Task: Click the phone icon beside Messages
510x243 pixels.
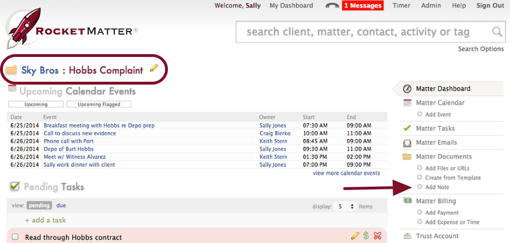Action: [332, 6]
